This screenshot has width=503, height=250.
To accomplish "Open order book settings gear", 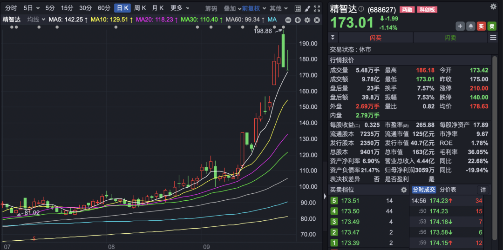I will 404,190.
